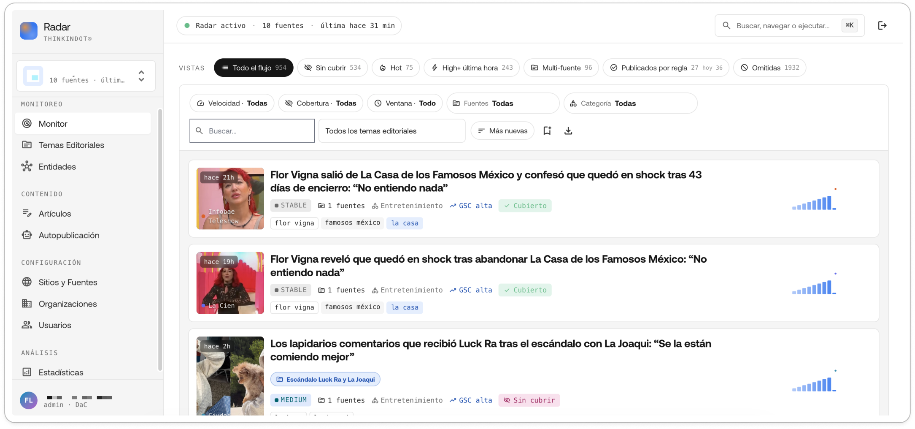Open Sitios y Fuentes settings
The image size is (915, 429).
(83, 282)
